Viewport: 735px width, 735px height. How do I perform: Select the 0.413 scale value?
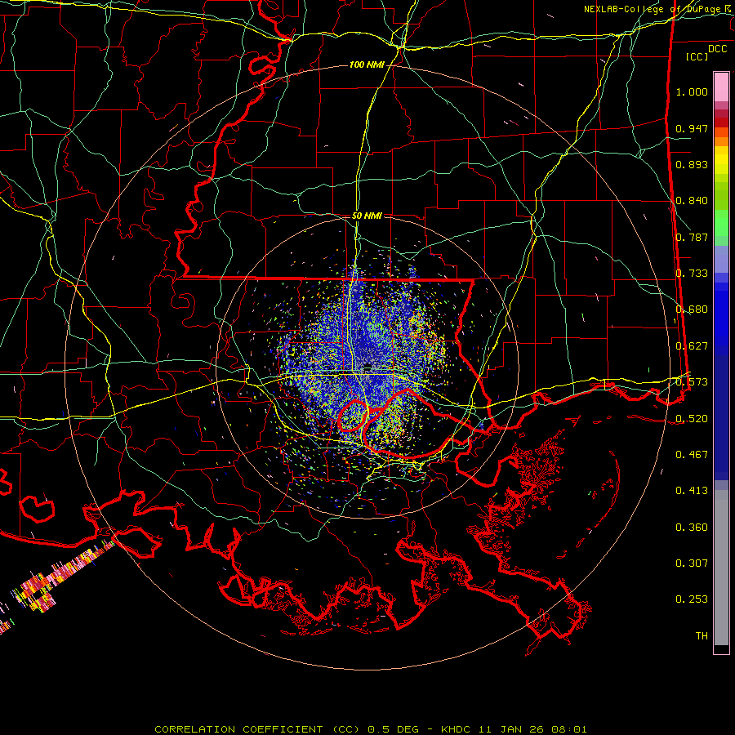point(692,491)
